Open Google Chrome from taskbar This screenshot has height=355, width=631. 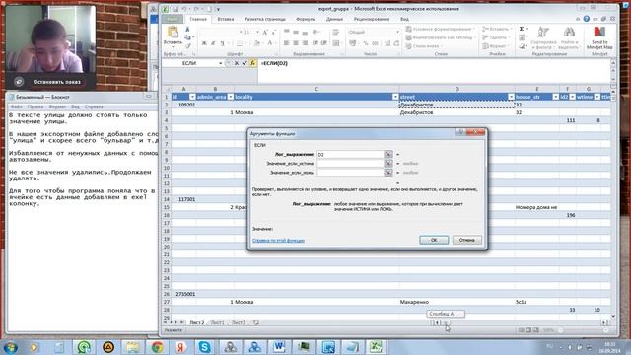[158, 347]
